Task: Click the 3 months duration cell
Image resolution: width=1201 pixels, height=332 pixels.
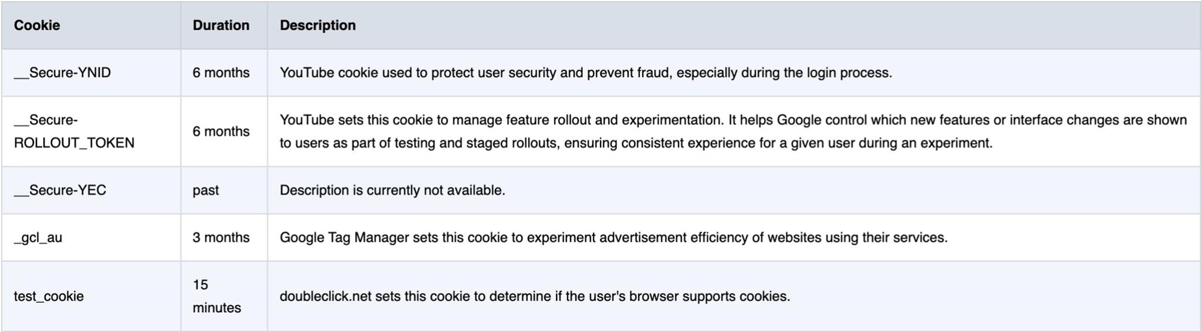Action: pos(221,237)
